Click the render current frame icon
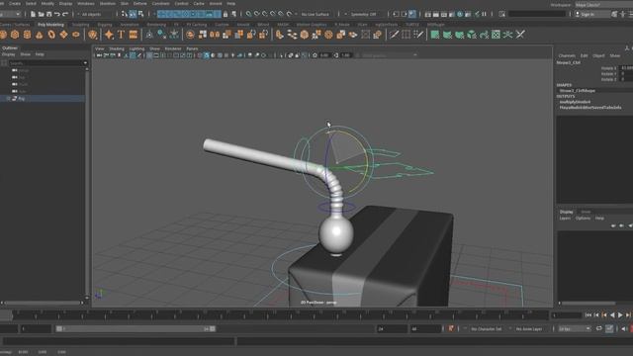Viewport: 633px width, 356px height. [435, 14]
